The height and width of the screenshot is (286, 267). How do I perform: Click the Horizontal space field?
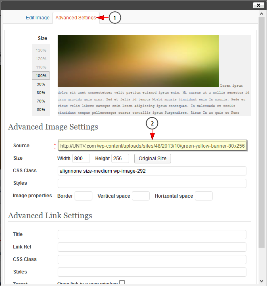click(204, 196)
